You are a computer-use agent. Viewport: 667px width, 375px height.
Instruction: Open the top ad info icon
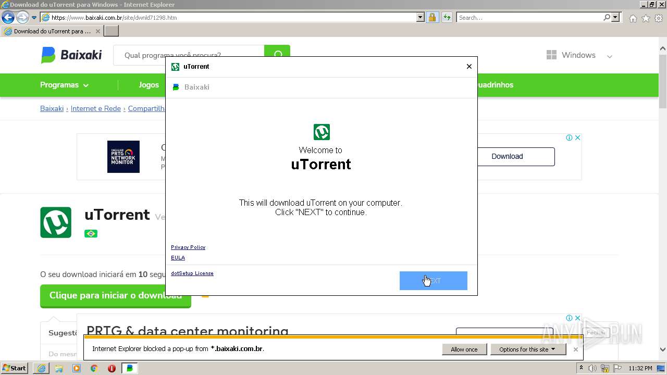[x=570, y=138]
